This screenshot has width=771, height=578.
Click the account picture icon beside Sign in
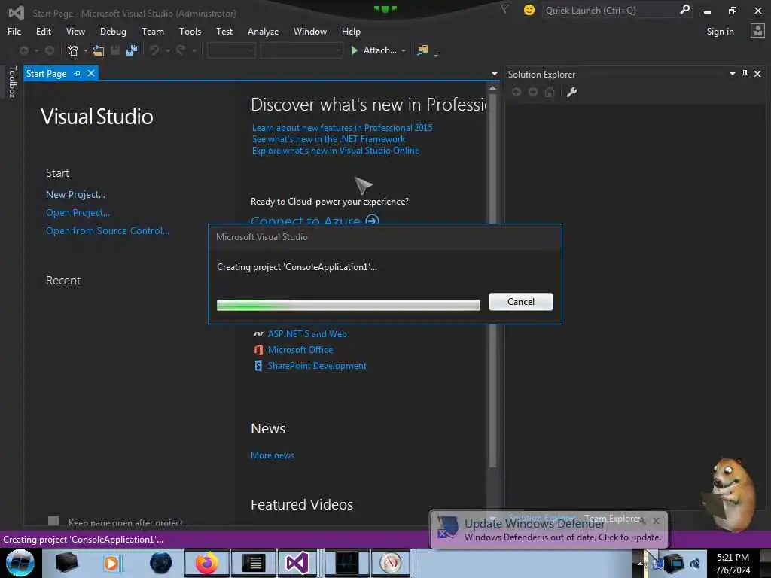pos(757,31)
